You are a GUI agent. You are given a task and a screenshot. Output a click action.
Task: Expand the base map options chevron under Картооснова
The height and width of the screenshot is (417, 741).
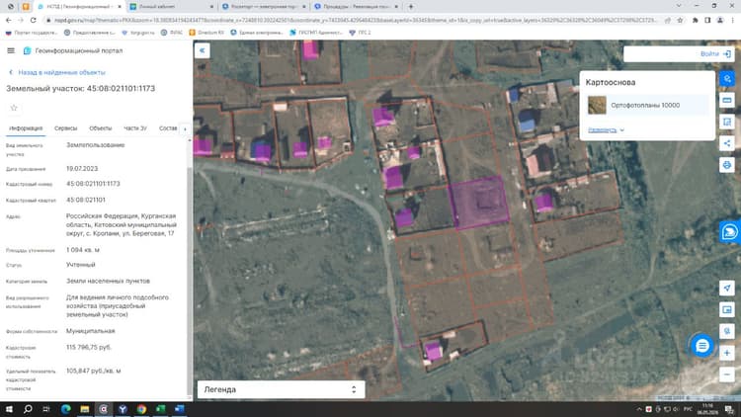click(621, 130)
